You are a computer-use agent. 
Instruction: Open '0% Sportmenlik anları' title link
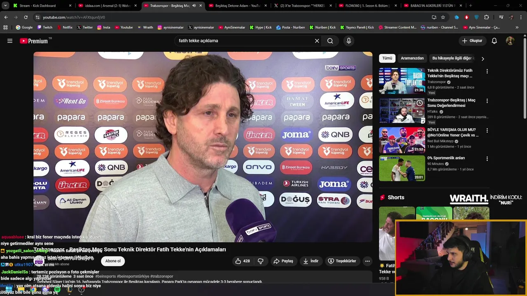[446, 158]
